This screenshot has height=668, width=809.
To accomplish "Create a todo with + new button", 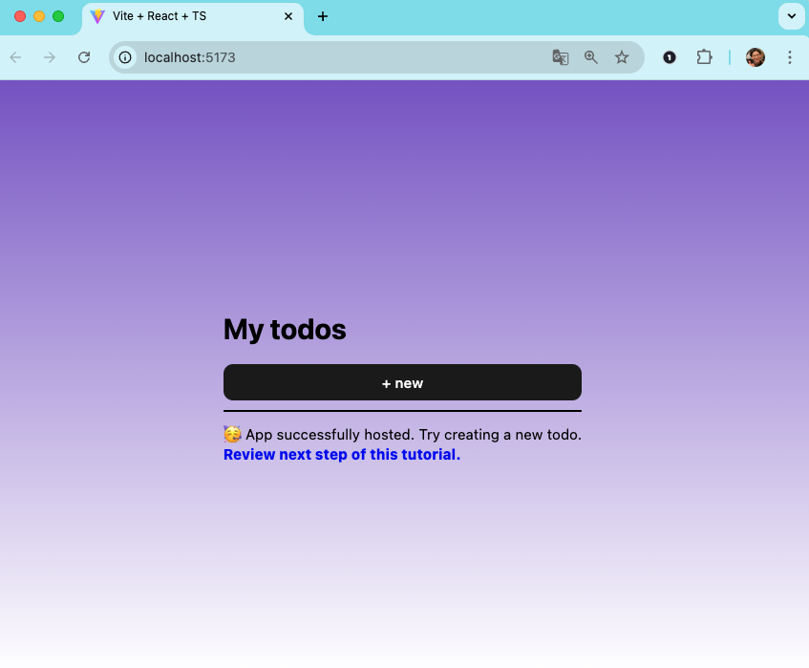I will pyautogui.click(x=402, y=382).
